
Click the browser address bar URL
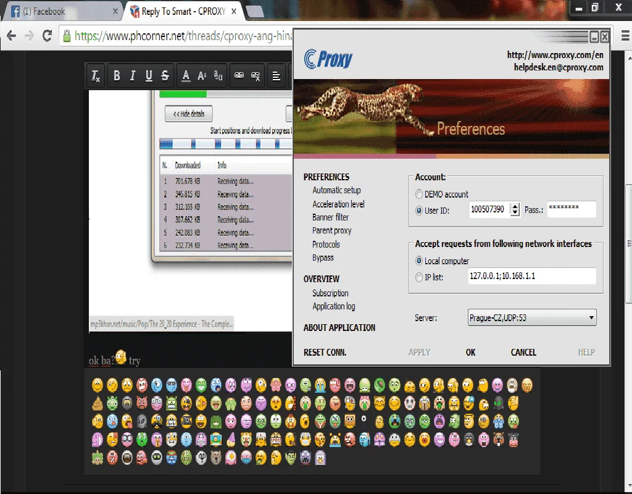183,36
